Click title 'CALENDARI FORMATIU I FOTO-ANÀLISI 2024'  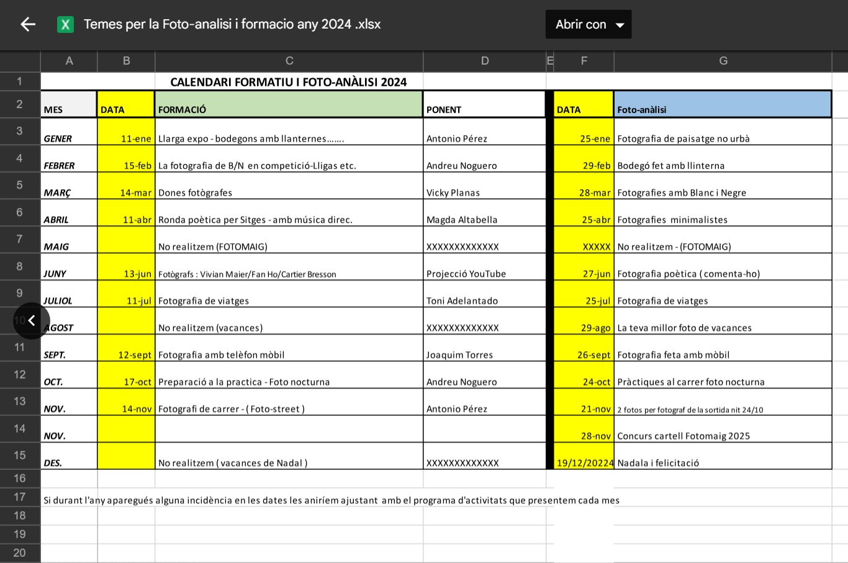(289, 82)
